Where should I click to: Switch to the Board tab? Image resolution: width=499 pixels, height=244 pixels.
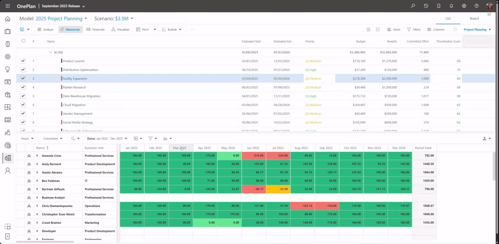pyautogui.click(x=474, y=19)
